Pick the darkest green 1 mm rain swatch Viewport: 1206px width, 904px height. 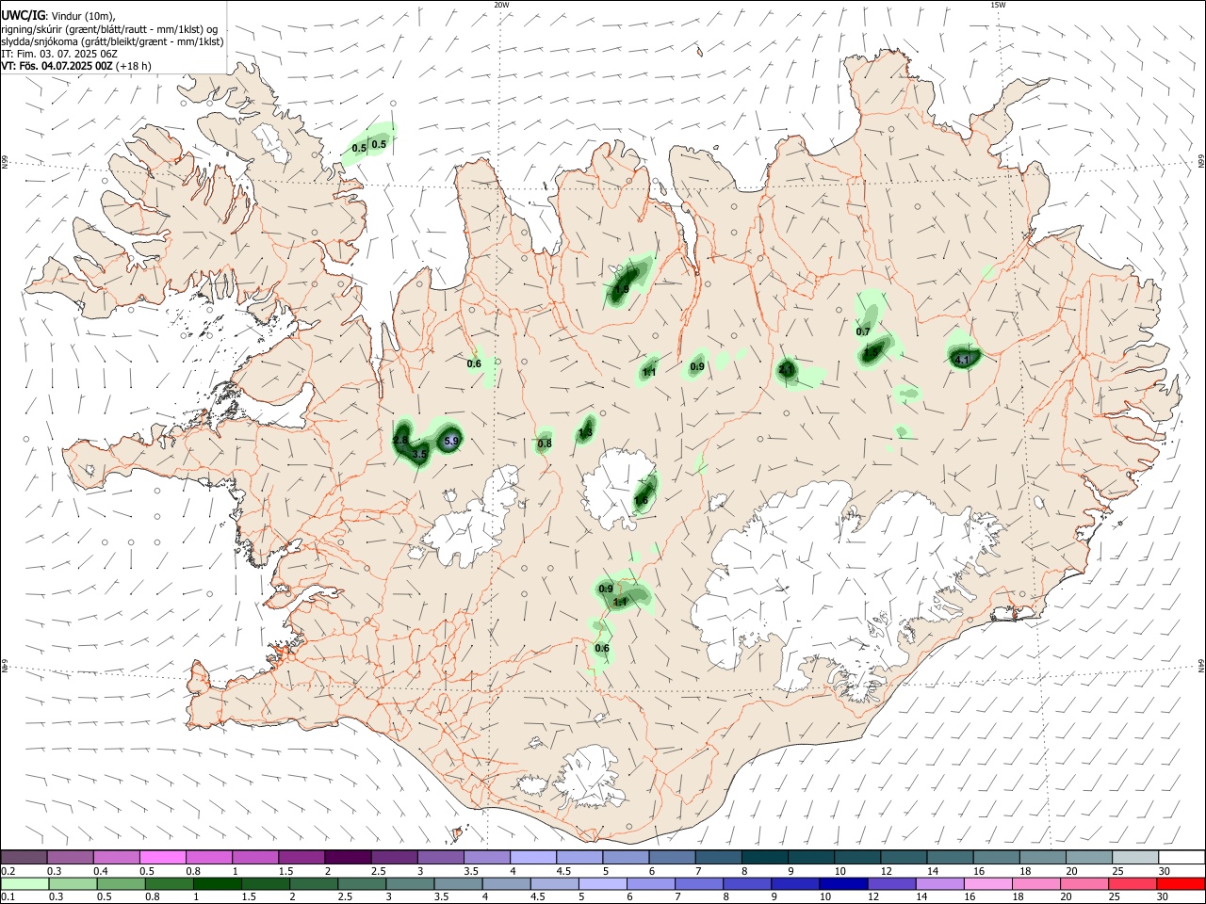tap(217, 883)
